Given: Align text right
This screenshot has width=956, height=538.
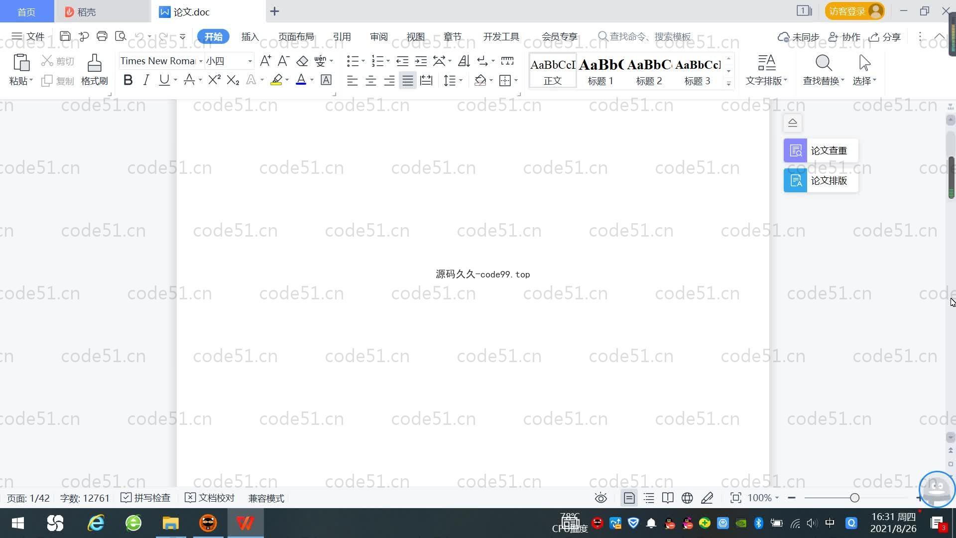Looking at the screenshot, I should coord(389,80).
